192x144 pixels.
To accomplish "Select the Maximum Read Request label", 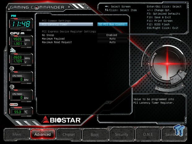I will pyautogui.click(x=57, y=42).
